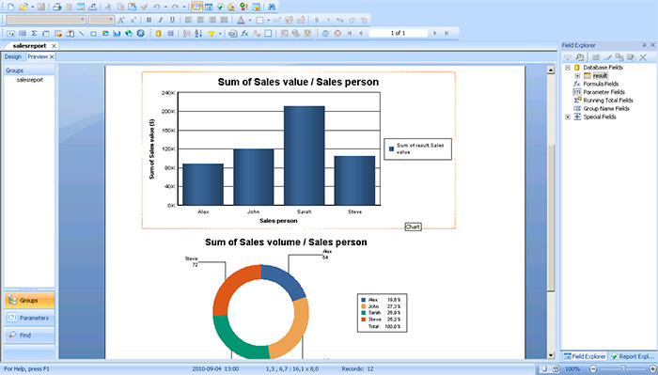Toggle Italic formatting
Image resolution: width=658 pixels, height=375 pixels.
click(x=161, y=20)
